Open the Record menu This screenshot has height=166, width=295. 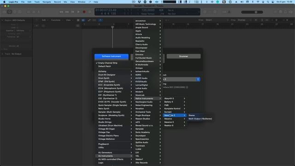[x=57, y=2]
